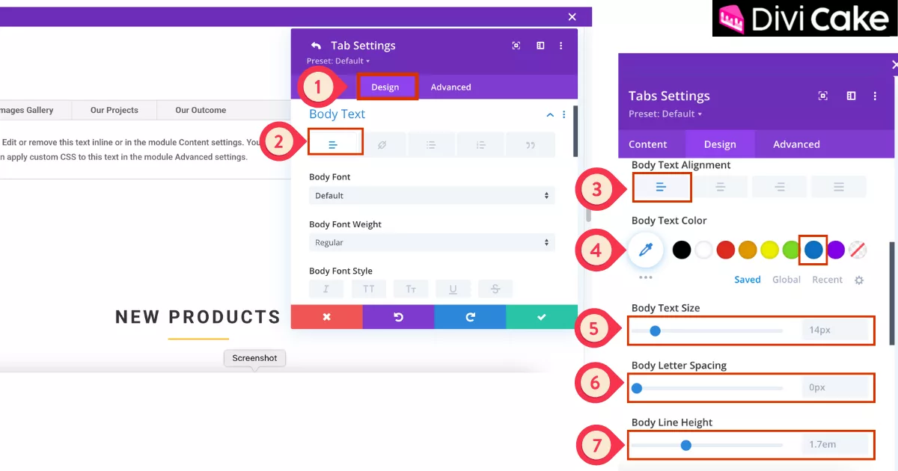Click the split column icon in Tab Settings header
The width and height of the screenshot is (898, 471).
point(540,46)
